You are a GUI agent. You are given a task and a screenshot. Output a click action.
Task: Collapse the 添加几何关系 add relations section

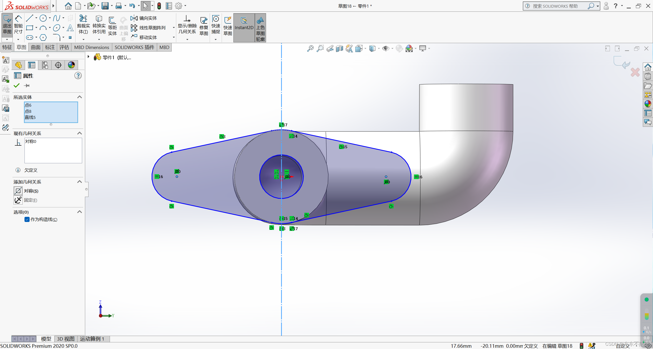(x=79, y=182)
